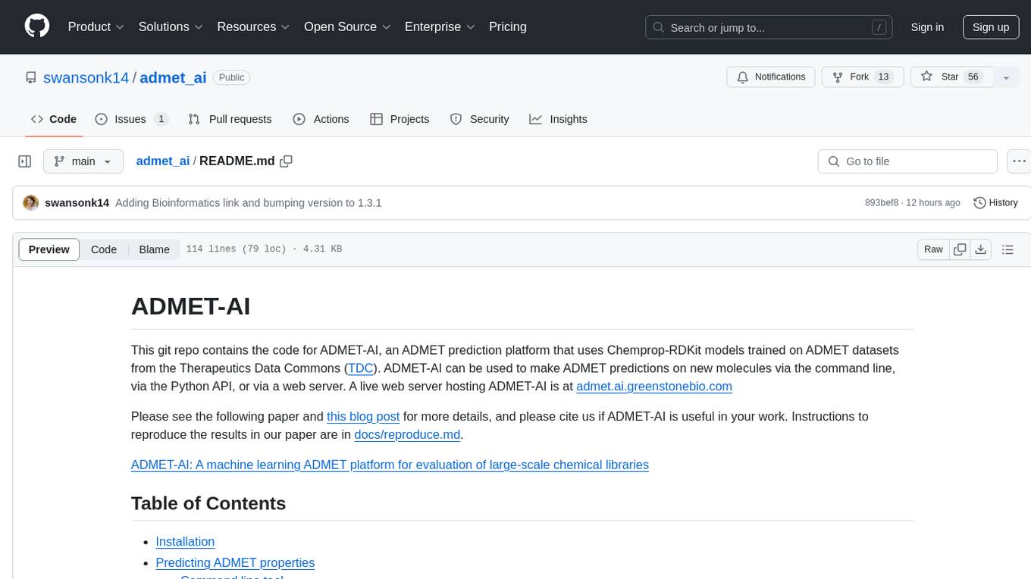This screenshot has width=1031, height=579.
Task: Expand the Solutions menu
Action: [x=171, y=27]
